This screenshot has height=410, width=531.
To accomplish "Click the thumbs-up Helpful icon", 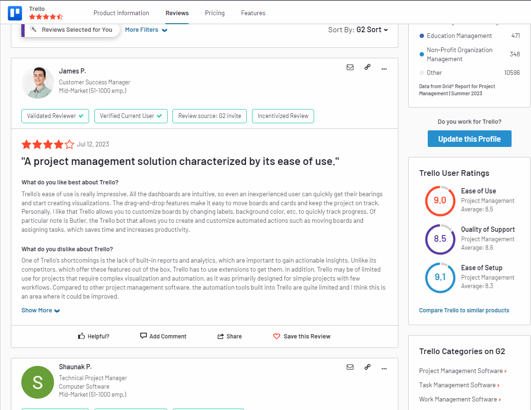I will pos(81,336).
